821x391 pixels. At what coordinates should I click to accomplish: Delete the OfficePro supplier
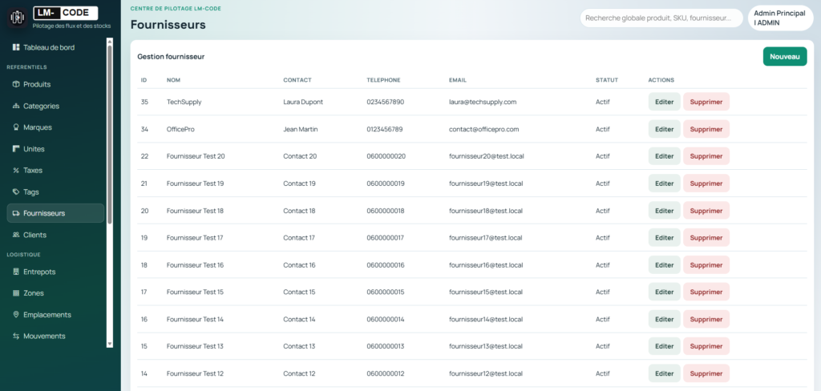[706, 129]
